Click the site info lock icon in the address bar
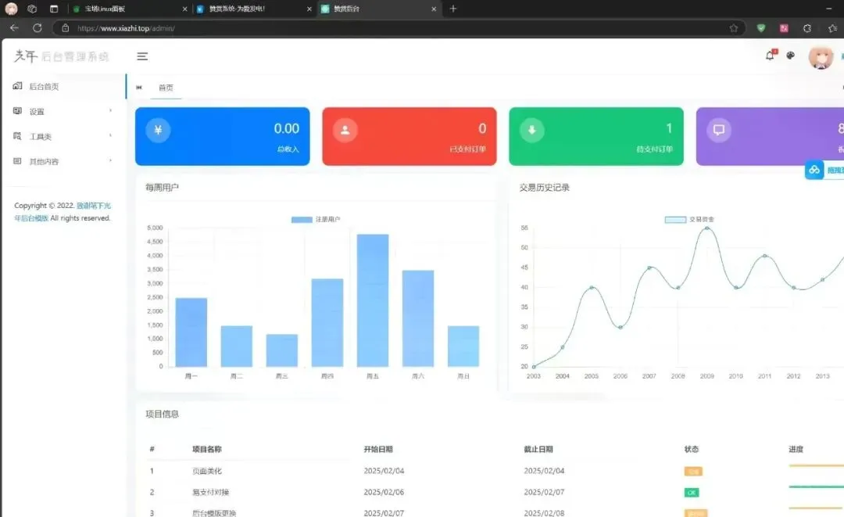 tap(65, 28)
